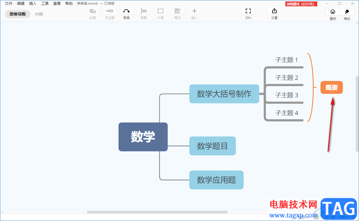Open the 插入 plus toolbar dropdown
Screen dimensions: 359x221
[194, 11]
